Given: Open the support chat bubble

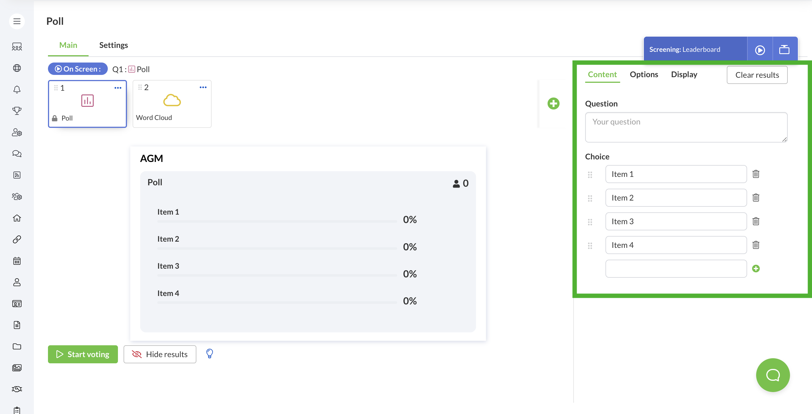Looking at the screenshot, I should pos(773,375).
